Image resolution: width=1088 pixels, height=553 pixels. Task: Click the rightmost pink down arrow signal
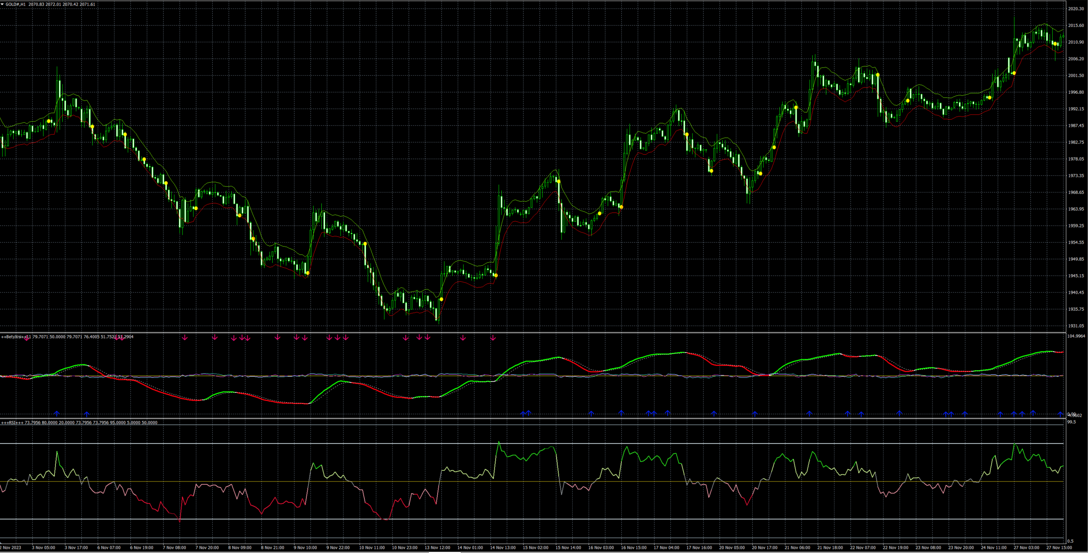click(493, 338)
